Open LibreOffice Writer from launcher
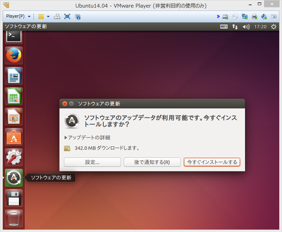Screen dimensions: 282x232 pos(14,76)
